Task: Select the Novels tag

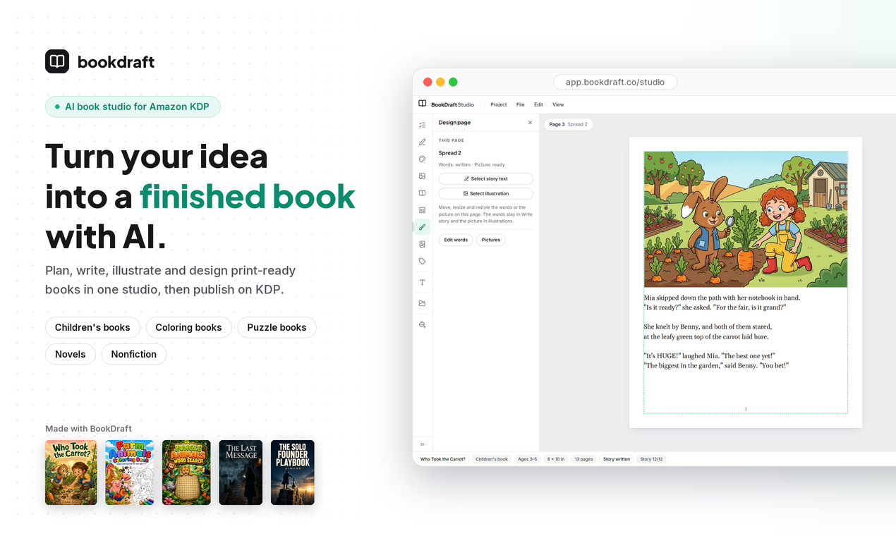Action: tap(71, 354)
